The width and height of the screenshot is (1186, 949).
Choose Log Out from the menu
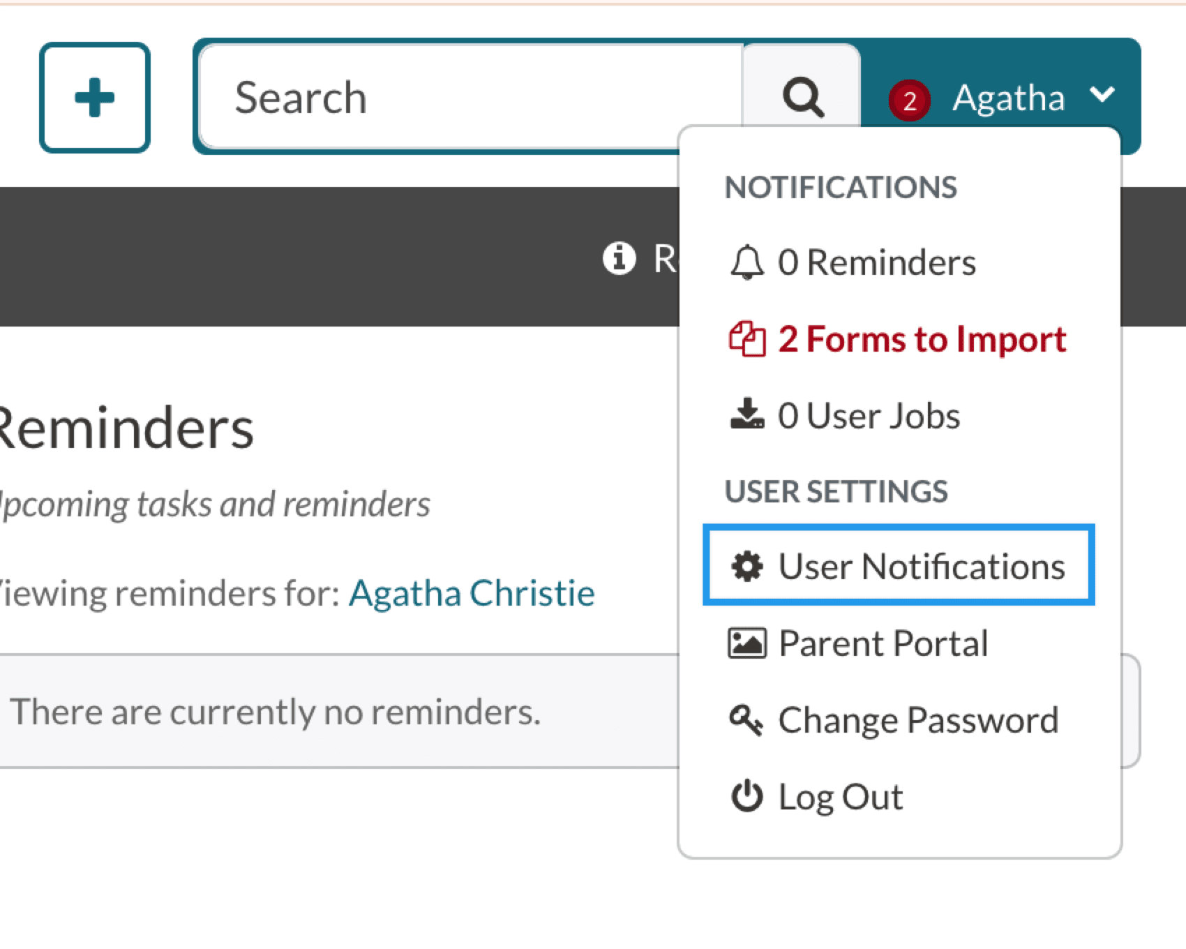[840, 797]
